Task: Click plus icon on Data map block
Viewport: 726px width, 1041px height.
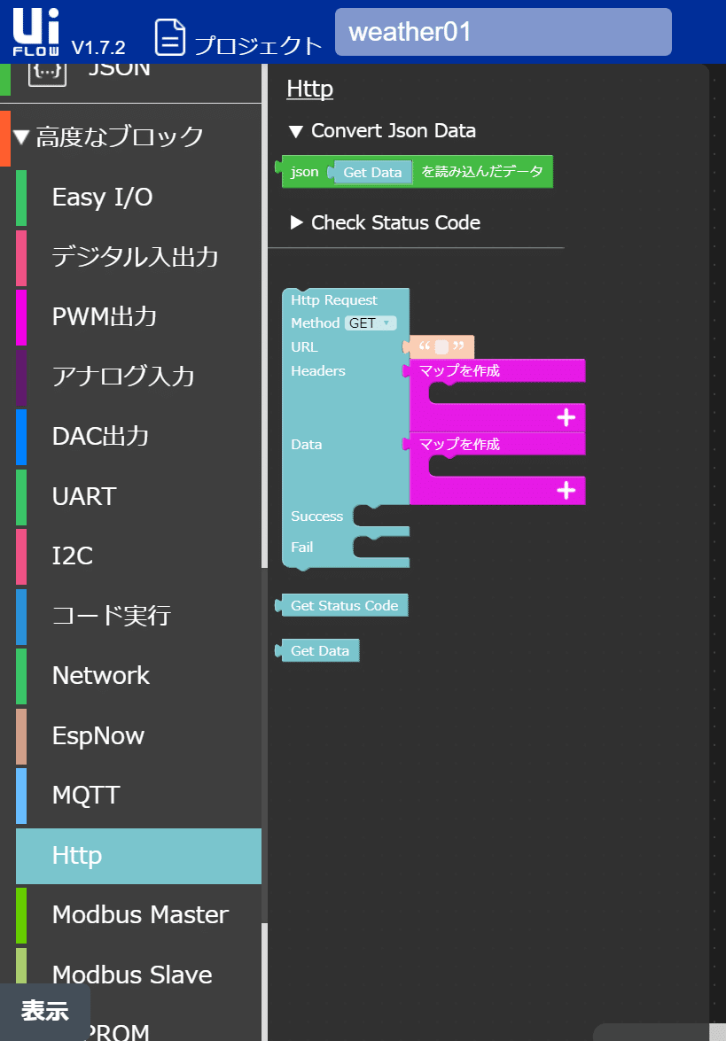Action: point(566,491)
